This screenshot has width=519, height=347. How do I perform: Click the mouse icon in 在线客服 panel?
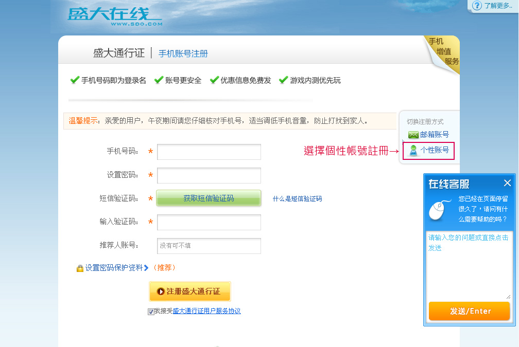pyautogui.click(x=439, y=210)
